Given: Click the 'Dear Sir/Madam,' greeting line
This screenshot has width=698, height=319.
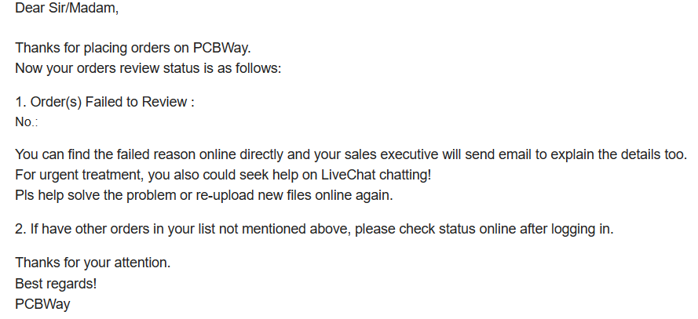Looking at the screenshot, I should (67, 8).
